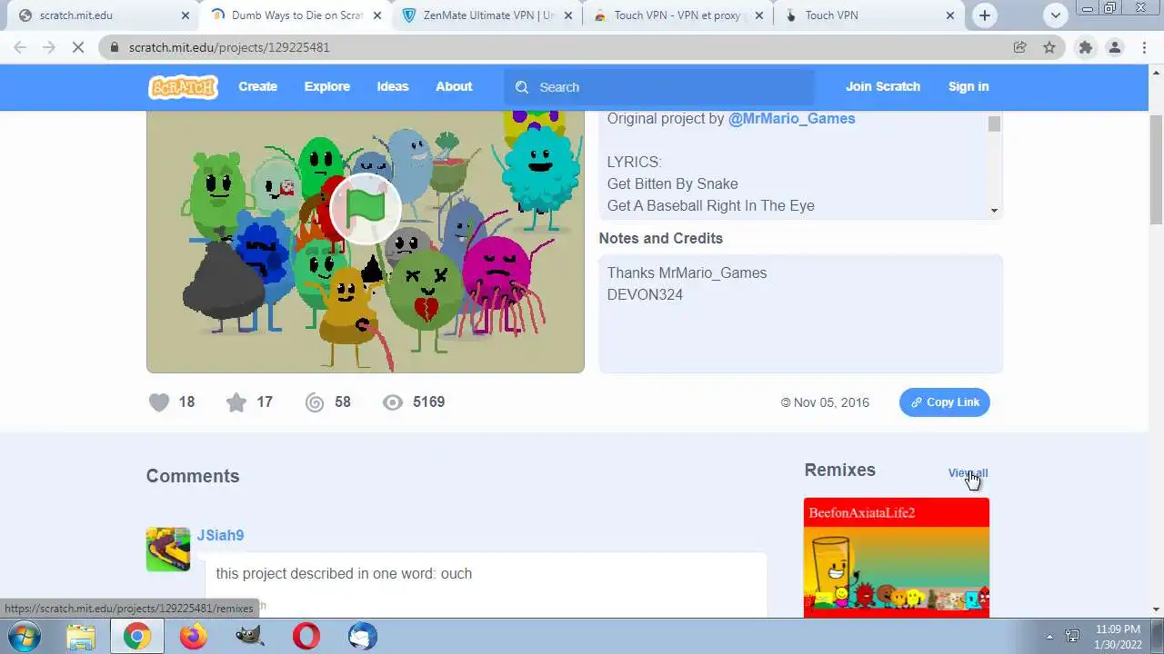1164x654 pixels.
Task: Open the Chrome profile icon
Action: [1114, 47]
